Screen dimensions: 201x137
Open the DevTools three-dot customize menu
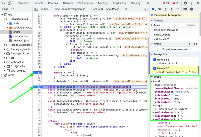(x=192, y=3)
